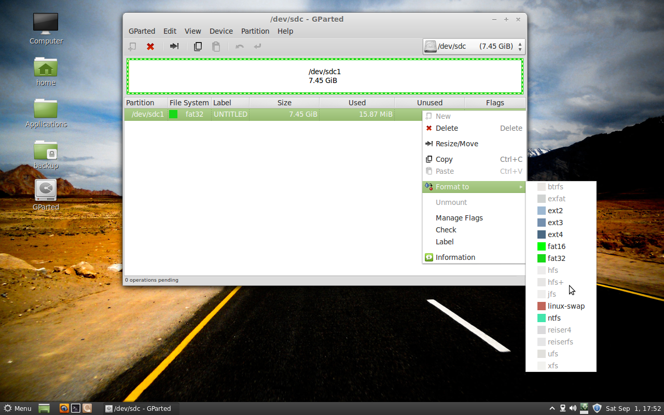This screenshot has height=415, width=664.
Task: Select the home folder desktop icon
Action: pyautogui.click(x=46, y=72)
